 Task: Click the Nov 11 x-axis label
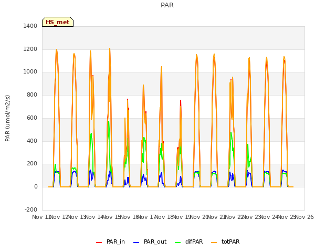pos(41,217)
